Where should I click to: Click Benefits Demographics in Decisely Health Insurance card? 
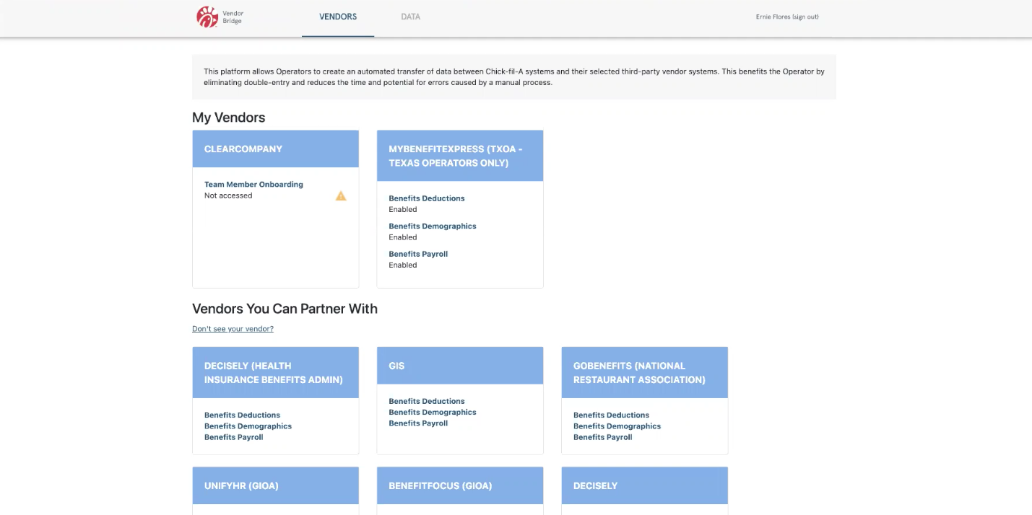click(x=248, y=426)
